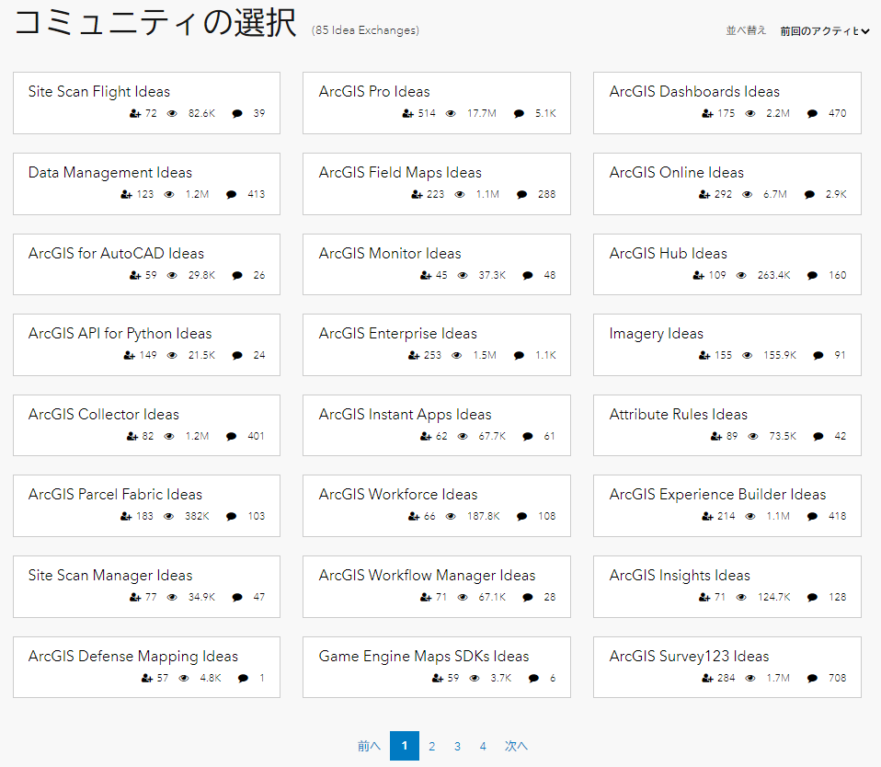Screen dimensions: 881x767
Task: Click the (85 Idea Exchanges) count text
Action: coord(365,30)
